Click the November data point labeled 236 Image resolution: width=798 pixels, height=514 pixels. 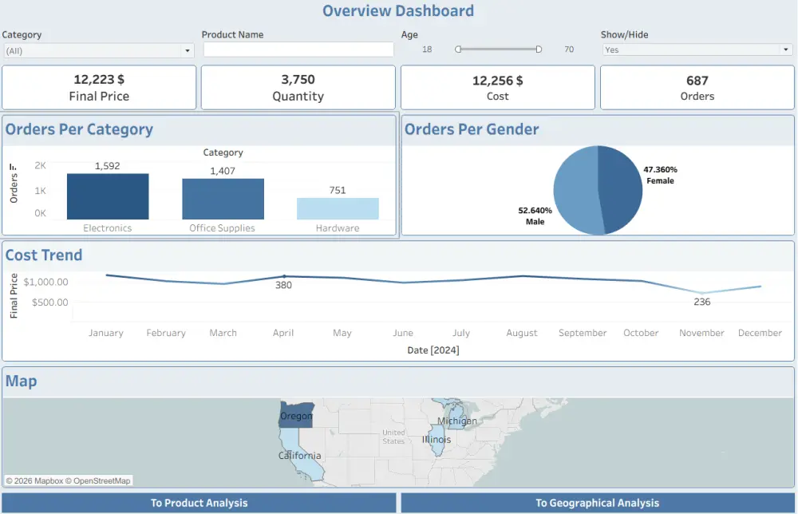[702, 294]
